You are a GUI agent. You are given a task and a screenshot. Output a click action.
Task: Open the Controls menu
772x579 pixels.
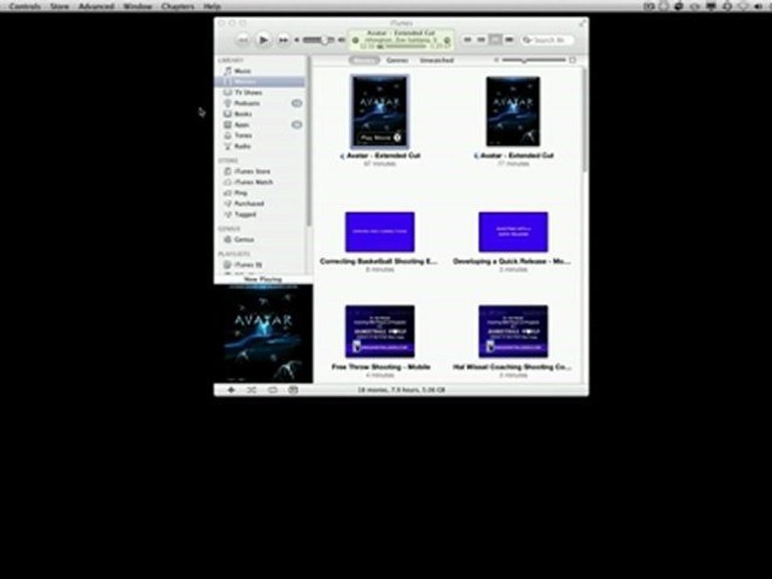25,6
